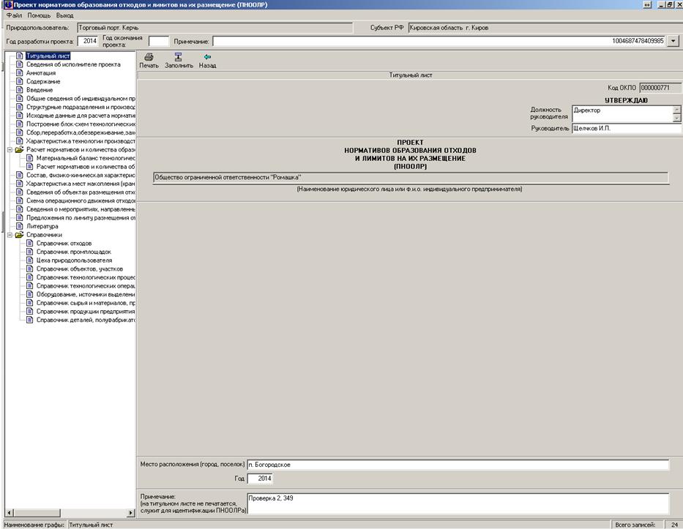Viewport: 683px width, 529px height.
Task: Select Содержание in the navigation tree
Action: (43, 81)
